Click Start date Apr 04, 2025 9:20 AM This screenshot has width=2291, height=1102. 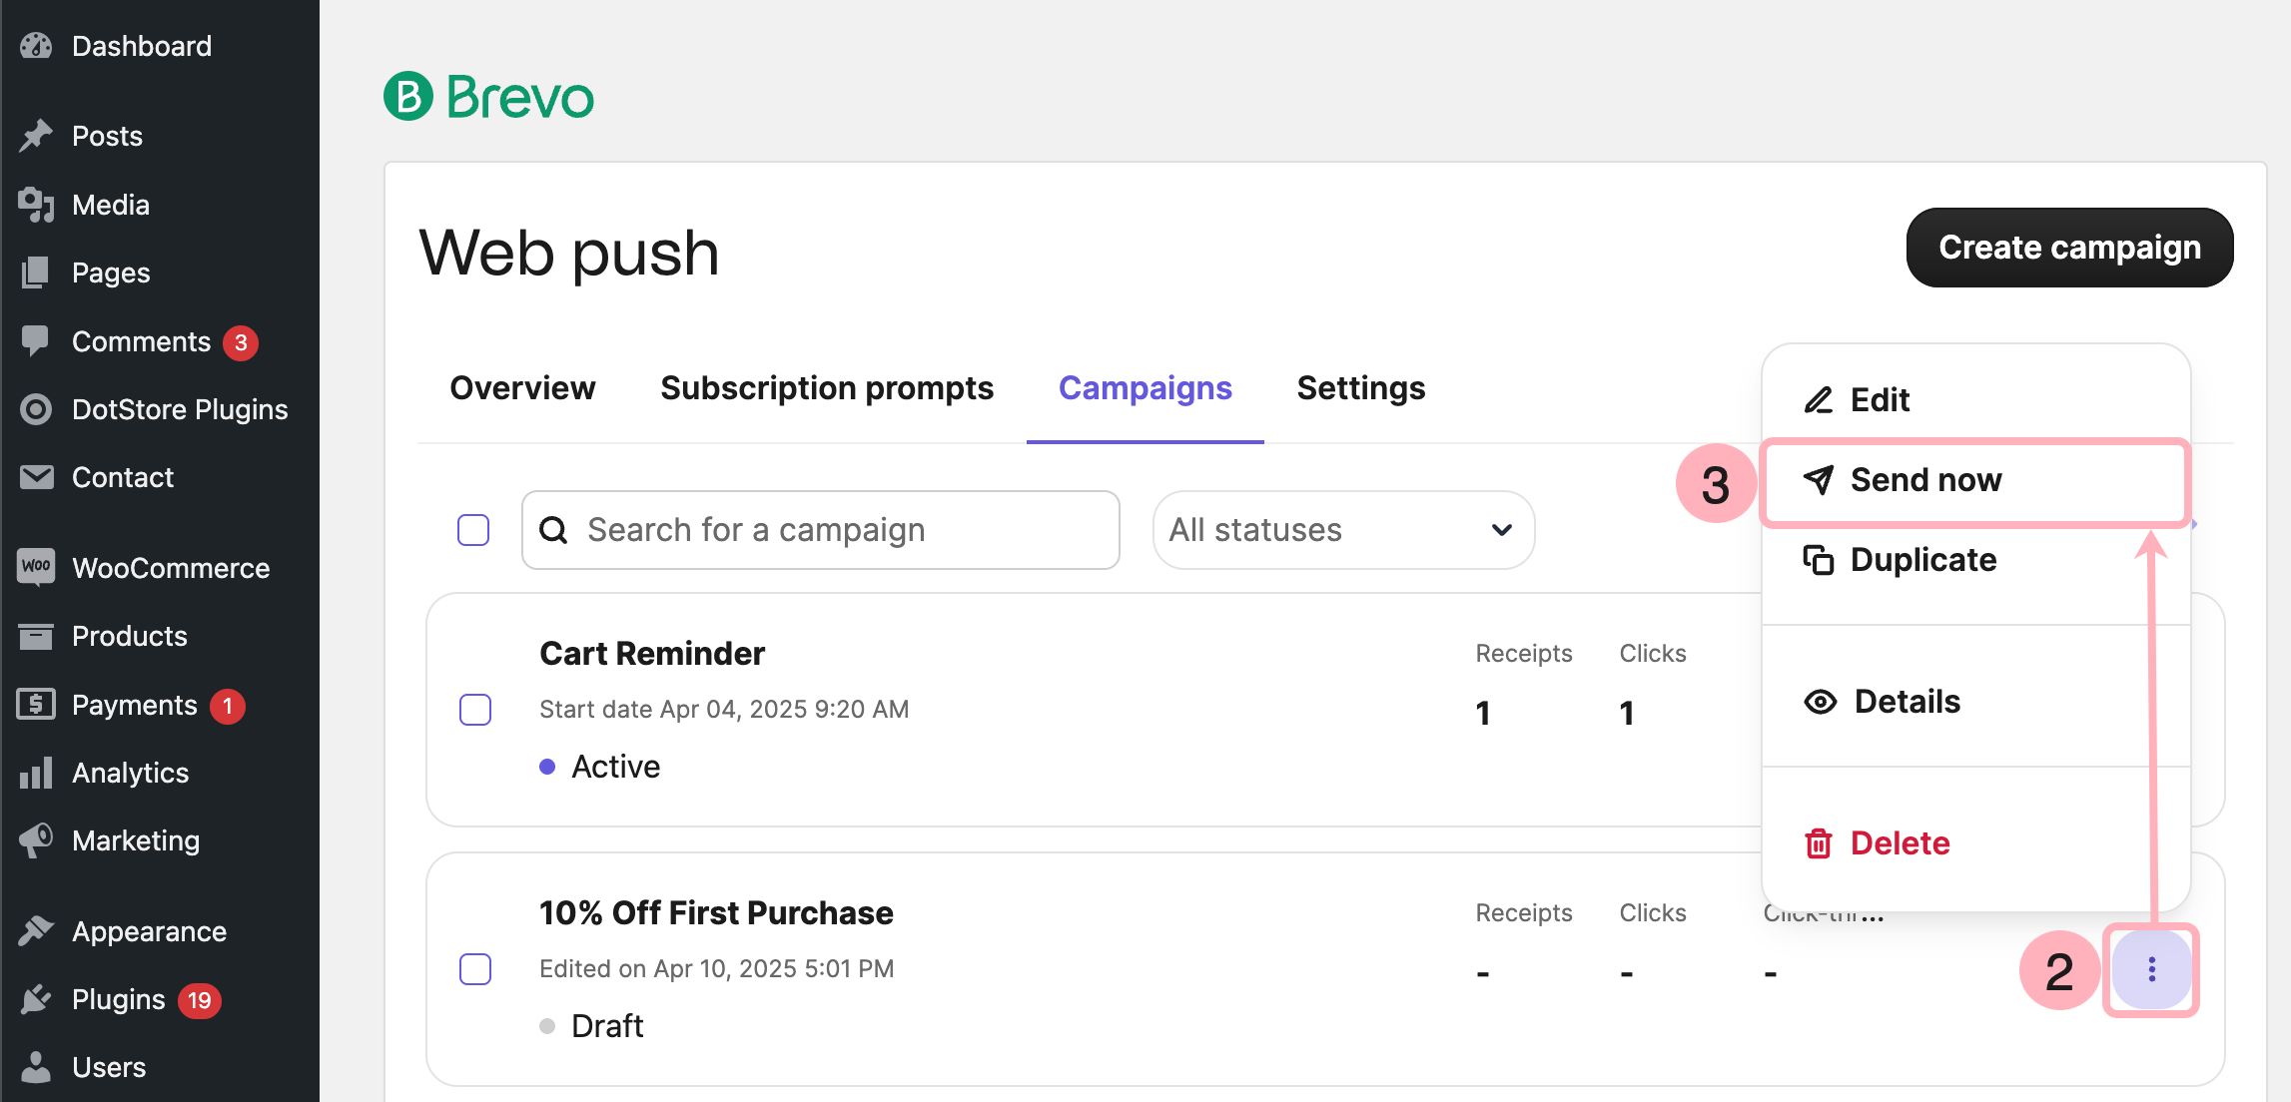[x=724, y=710]
